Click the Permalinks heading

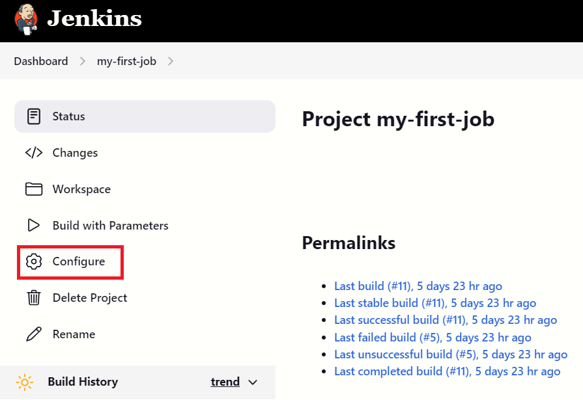348,243
